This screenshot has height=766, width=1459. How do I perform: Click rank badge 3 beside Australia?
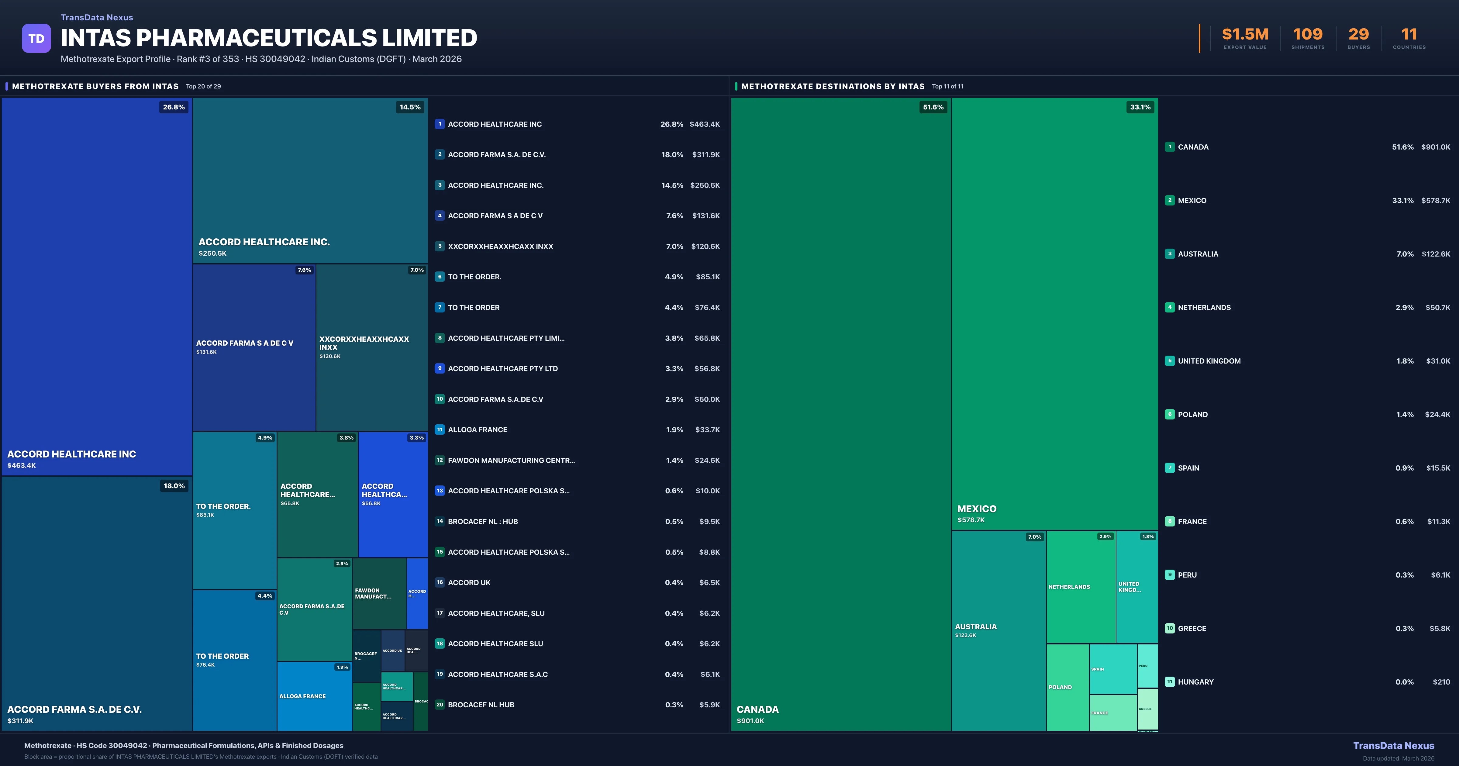[1170, 254]
